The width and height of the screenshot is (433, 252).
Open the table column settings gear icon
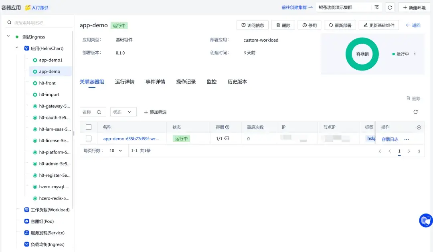click(x=419, y=127)
